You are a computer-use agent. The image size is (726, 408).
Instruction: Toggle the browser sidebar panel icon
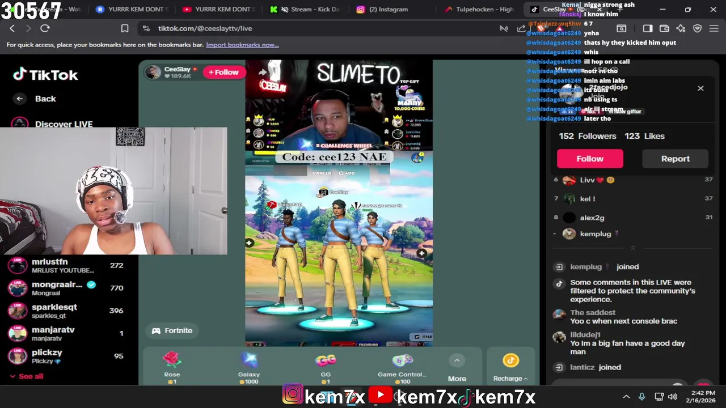648,28
